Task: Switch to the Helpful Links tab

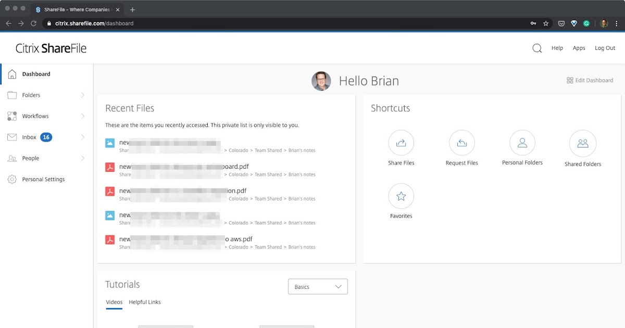Action: click(x=145, y=302)
